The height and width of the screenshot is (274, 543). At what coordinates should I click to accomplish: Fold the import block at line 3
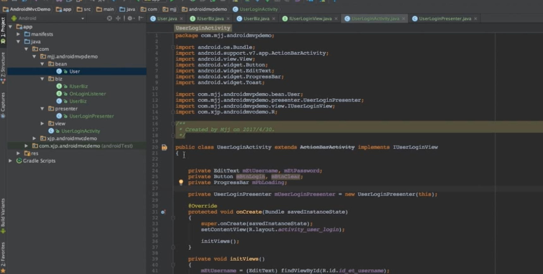tap(173, 47)
